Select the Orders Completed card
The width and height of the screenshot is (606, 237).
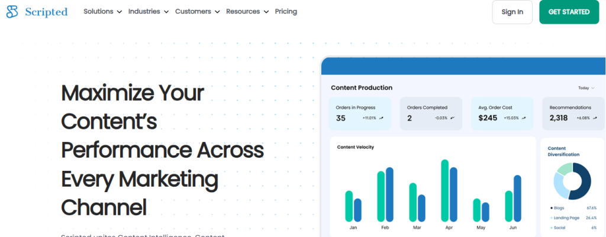tap(431, 113)
